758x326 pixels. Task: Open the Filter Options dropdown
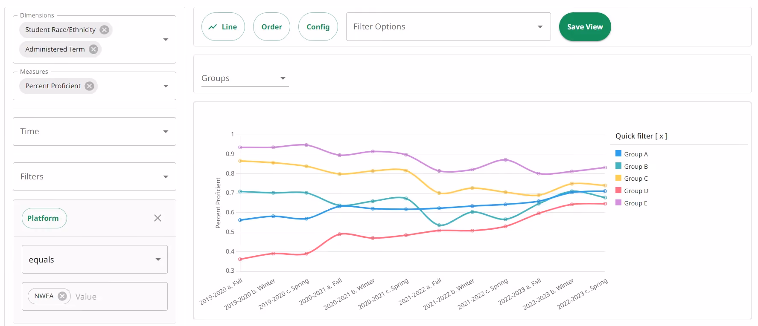448,27
